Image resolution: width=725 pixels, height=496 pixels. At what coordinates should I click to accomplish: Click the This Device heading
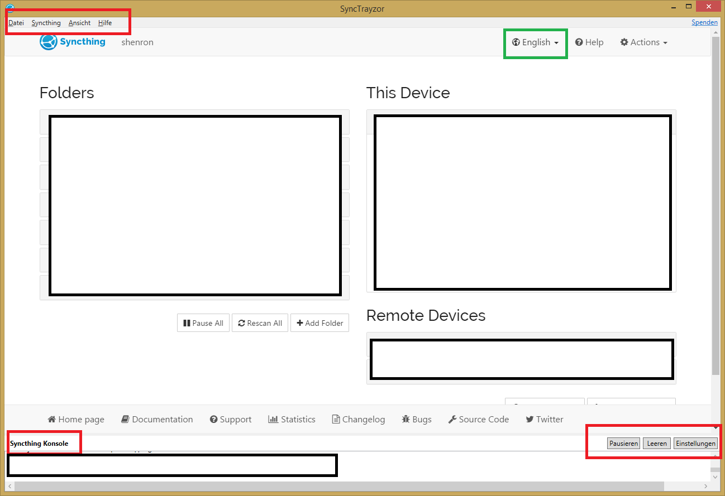click(408, 93)
